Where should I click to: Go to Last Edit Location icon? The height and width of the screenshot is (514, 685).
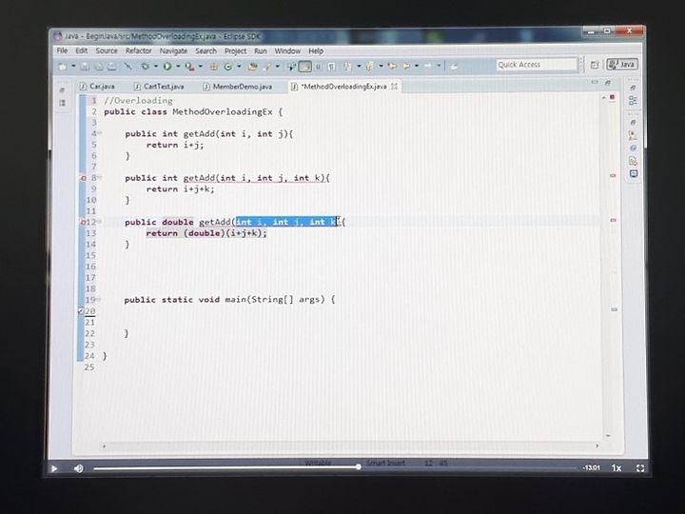[392, 66]
